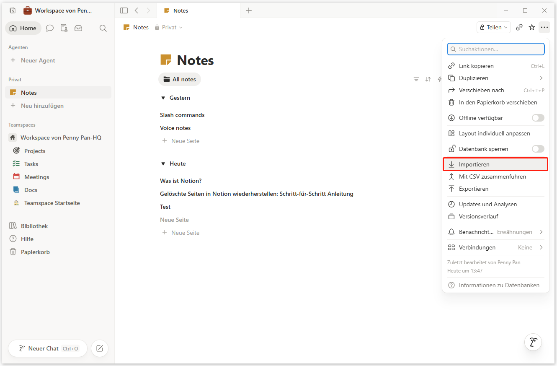557x366 pixels.
Task: Collapse the Gestern group triangle
Action: [x=163, y=98]
